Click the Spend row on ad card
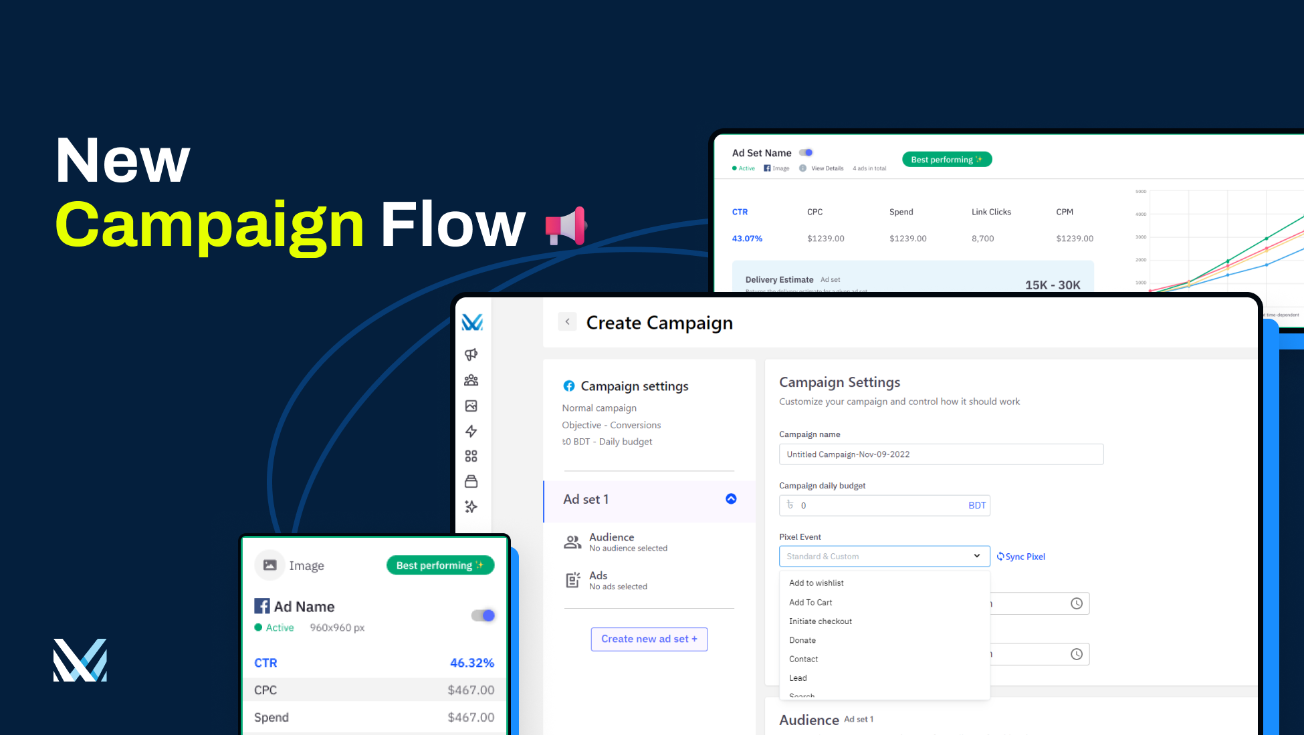The height and width of the screenshot is (735, 1304). [374, 717]
